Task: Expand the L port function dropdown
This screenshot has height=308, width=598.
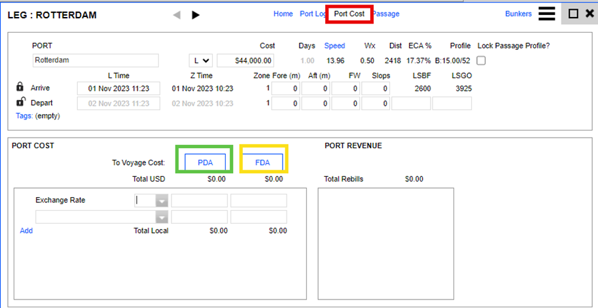Action: tap(201, 61)
